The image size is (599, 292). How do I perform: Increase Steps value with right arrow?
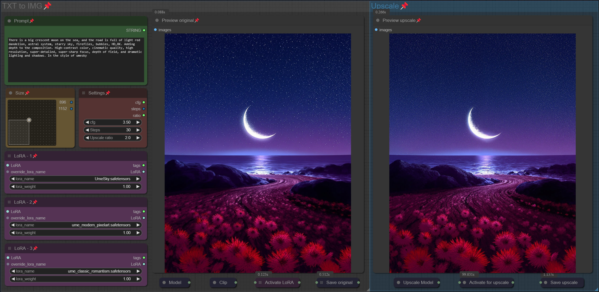pos(138,130)
